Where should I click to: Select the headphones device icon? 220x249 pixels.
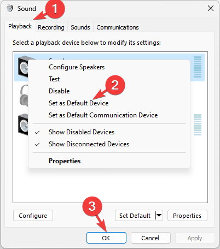click(x=24, y=96)
